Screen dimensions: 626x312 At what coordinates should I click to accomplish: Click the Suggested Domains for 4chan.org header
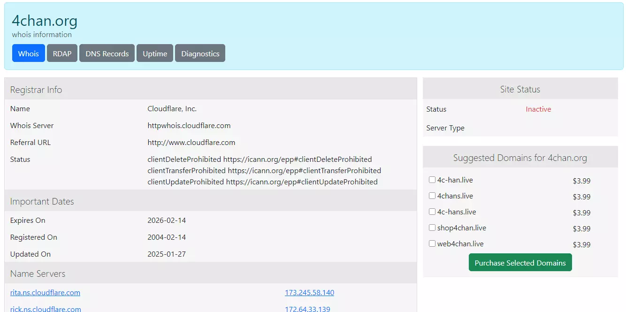[x=520, y=158]
